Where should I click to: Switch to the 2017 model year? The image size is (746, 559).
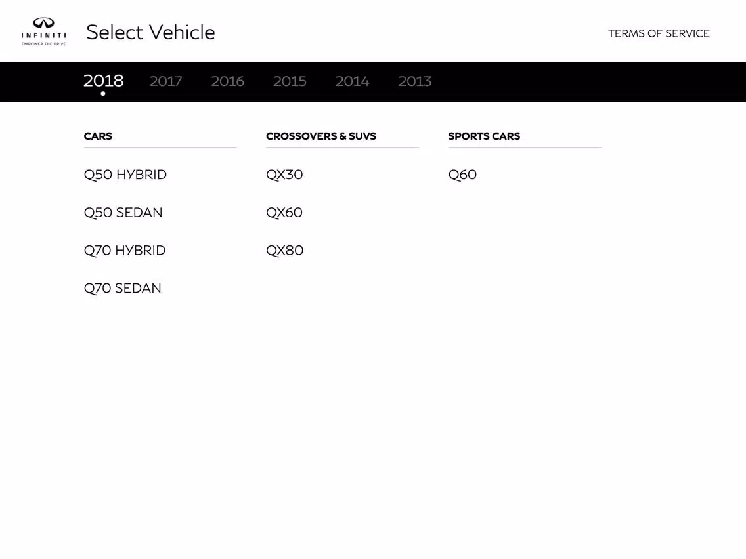pos(165,81)
